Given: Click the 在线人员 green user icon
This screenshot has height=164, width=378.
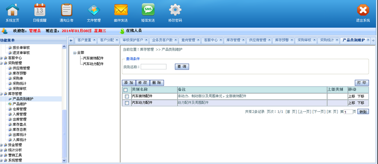Looking at the screenshot, I should pos(122,31).
